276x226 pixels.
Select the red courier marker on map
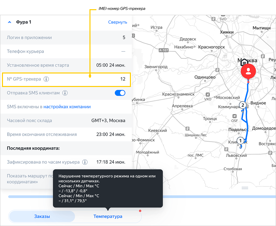click(248, 71)
